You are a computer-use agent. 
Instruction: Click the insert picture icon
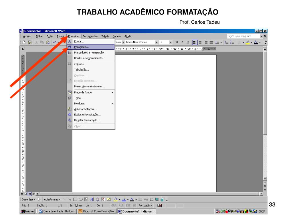[109, 199]
